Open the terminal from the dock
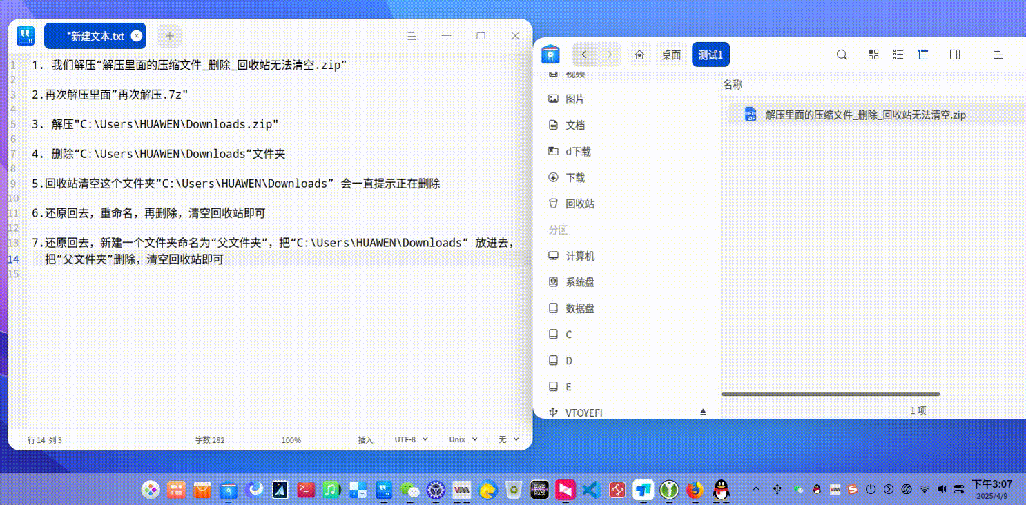 (306, 490)
